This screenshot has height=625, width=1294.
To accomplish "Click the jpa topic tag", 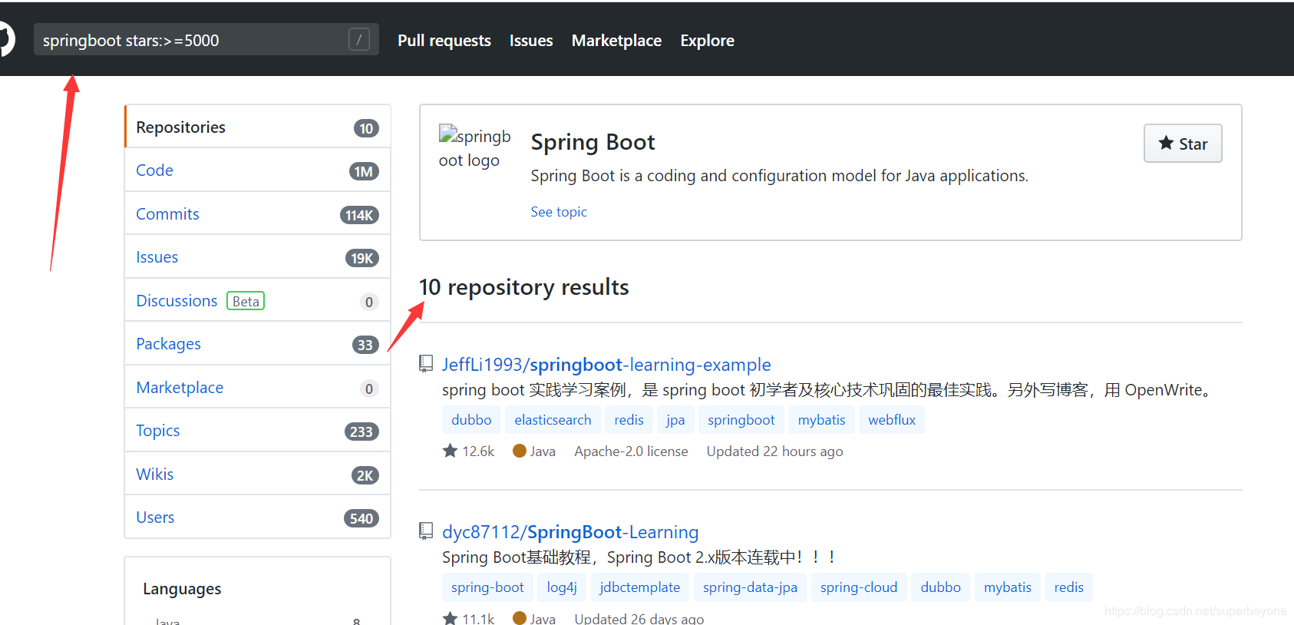I will pos(675,420).
